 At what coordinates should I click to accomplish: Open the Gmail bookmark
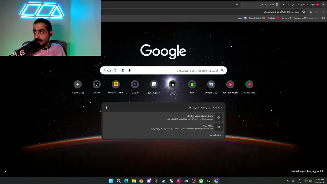(286, 18)
